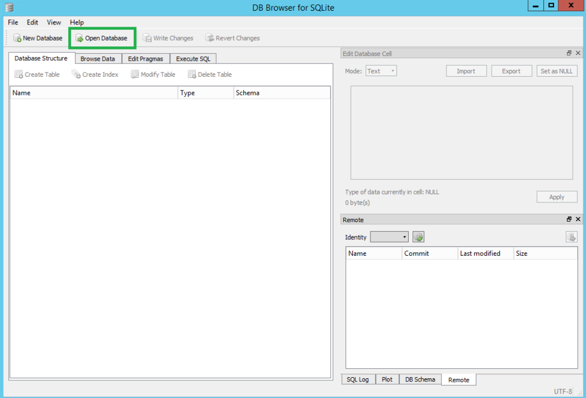
Task: Click the Schema column header
Action: 282,93
